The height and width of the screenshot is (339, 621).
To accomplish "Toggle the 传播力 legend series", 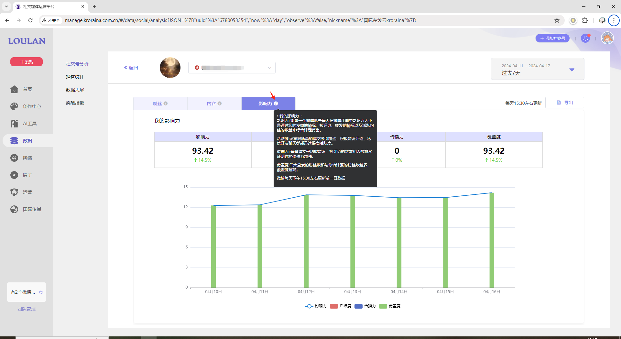I will [x=365, y=306].
